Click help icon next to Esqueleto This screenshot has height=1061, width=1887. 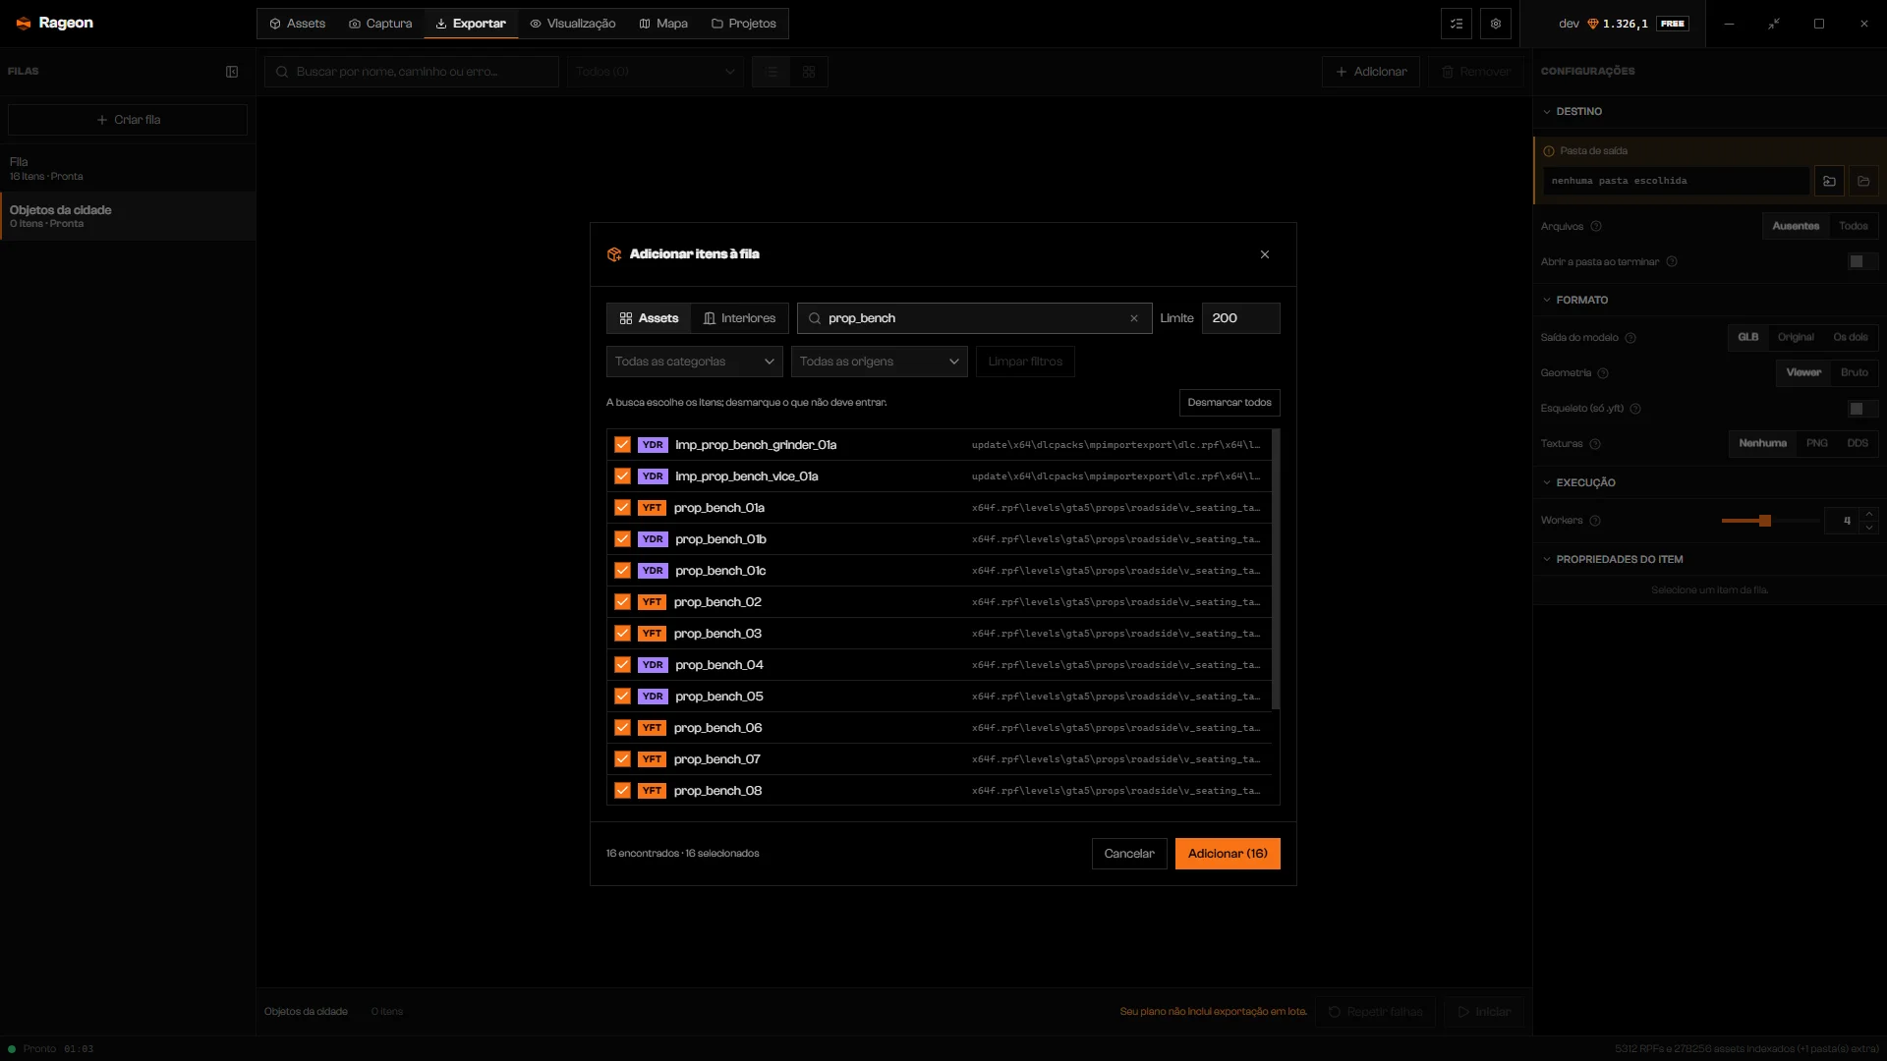click(x=1635, y=409)
